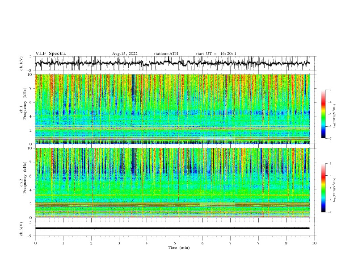Click the ch.2 colorbar "log(PSD)(V²/Hz)" label
This screenshot has width=354, height=273.
[x=335, y=190]
